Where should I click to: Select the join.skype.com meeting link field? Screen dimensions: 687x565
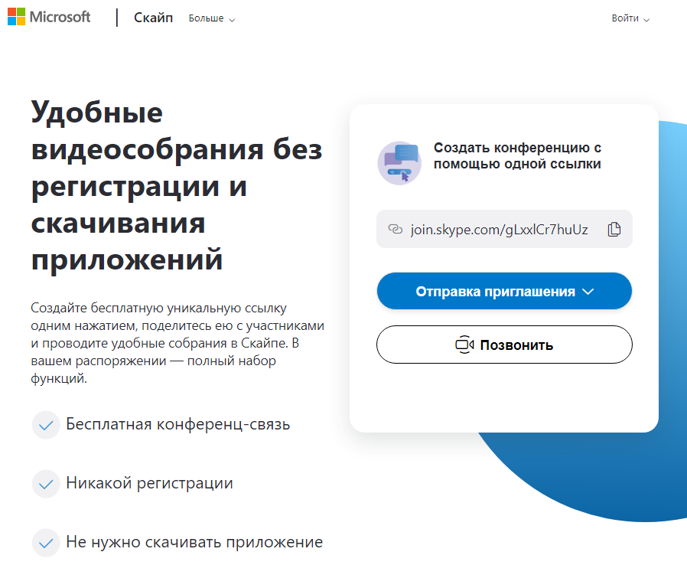499,230
